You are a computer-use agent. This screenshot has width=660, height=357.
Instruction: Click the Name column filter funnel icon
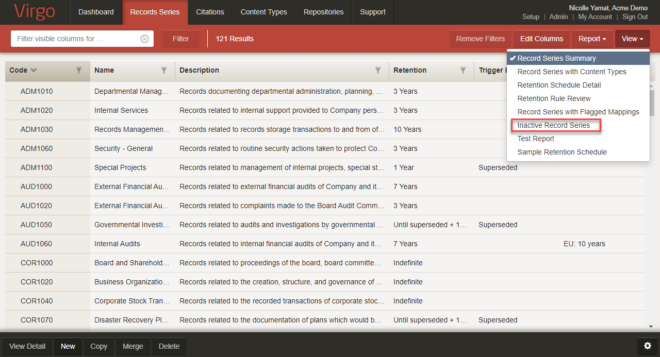pyautogui.click(x=164, y=71)
